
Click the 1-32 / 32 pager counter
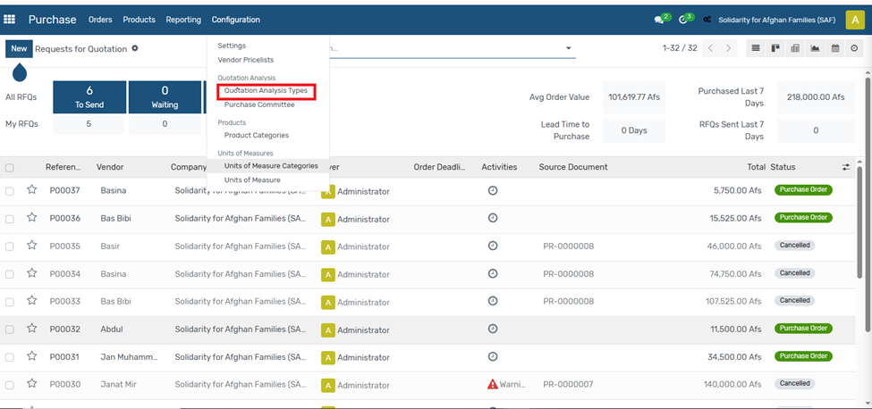pos(680,48)
